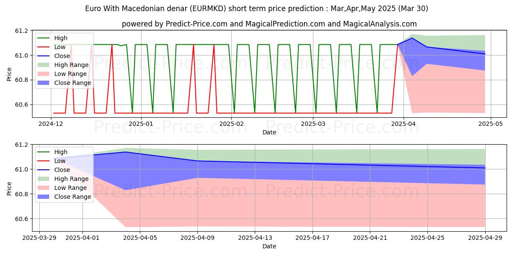Click the High Range swatch in bottom legend

click(x=44, y=179)
